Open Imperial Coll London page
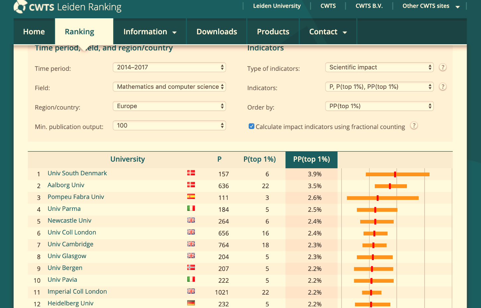 [x=77, y=291]
